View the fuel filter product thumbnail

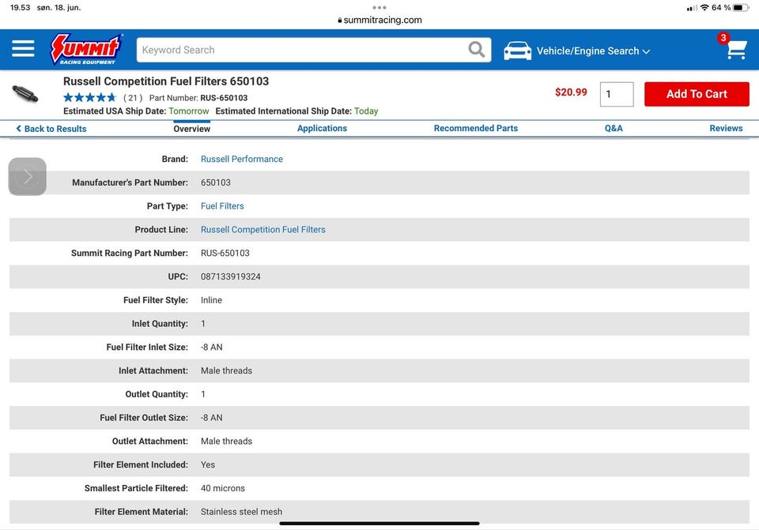click(x=25, y=94)
